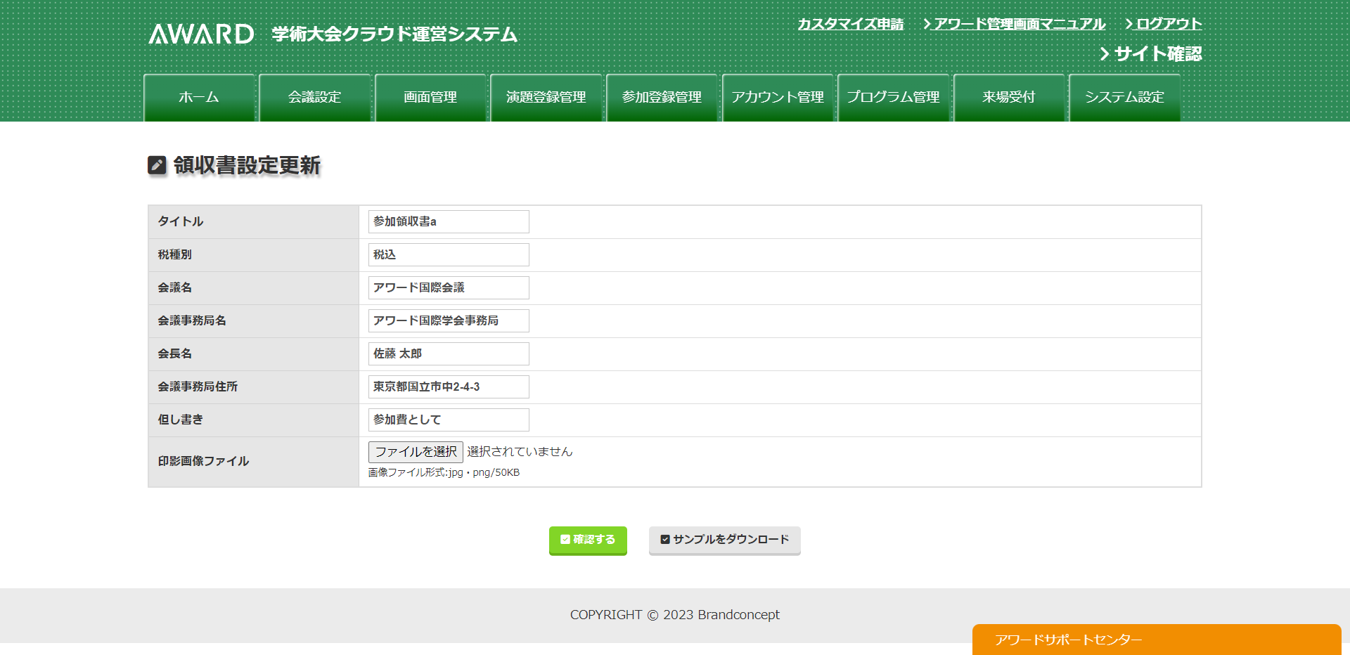The height and width of the screenshot is (655, 1350).
Task: Click the 税種別 input containing 税込
Action: click(x=449, y=254)
